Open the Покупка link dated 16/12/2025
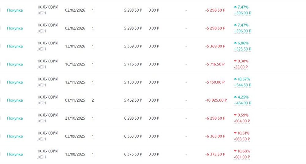The width and height of the screenshot is (306, 164). click(x=15, y=64)
